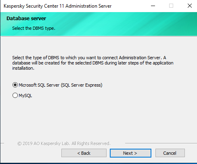Go to previous step with < Back

coord(84,153)
